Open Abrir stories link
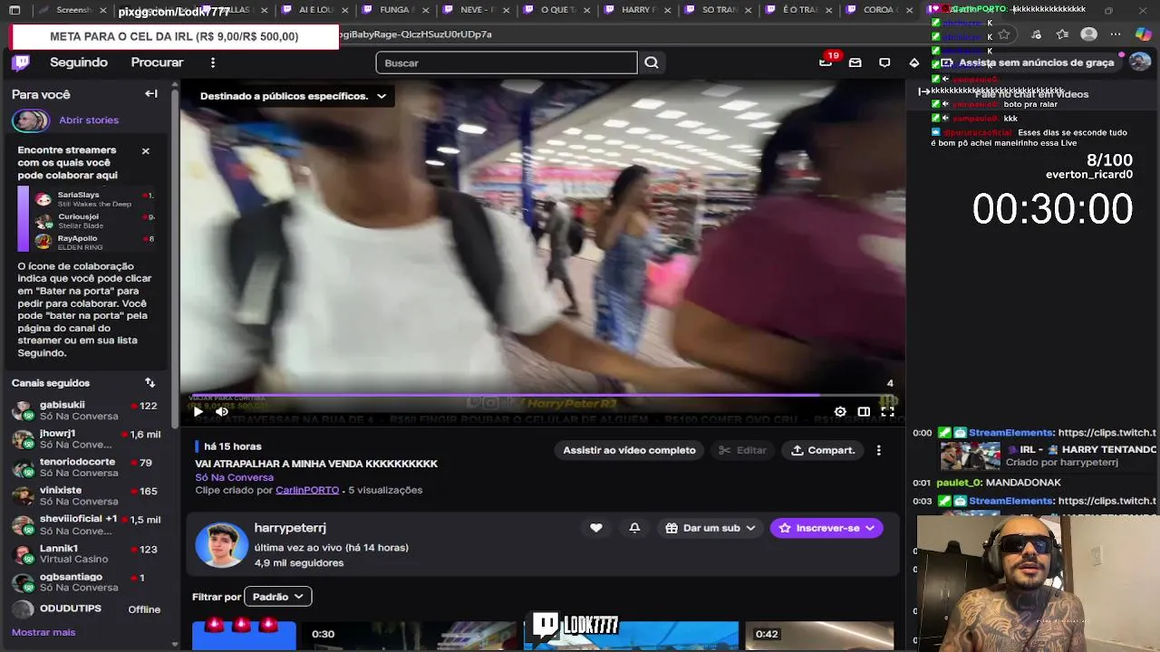Viewport: 1160px width, 652px height. click(89, 120)
